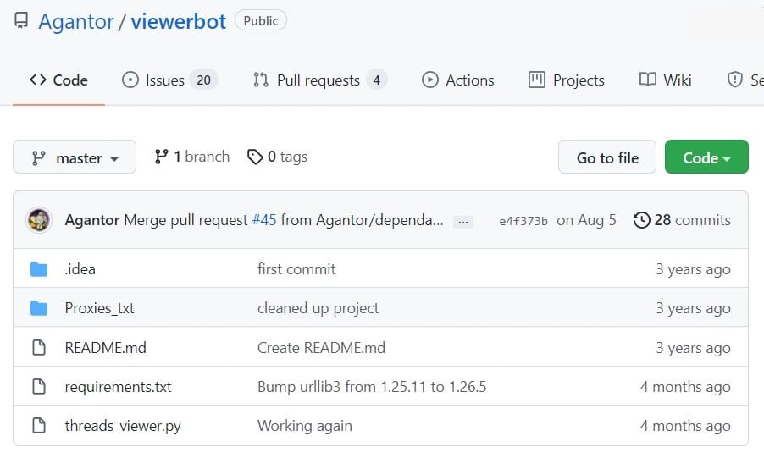The width and height of the screenshot is (764, 458).
Task: Open the cleaned up project commit link
Action: tap(318, 308)
